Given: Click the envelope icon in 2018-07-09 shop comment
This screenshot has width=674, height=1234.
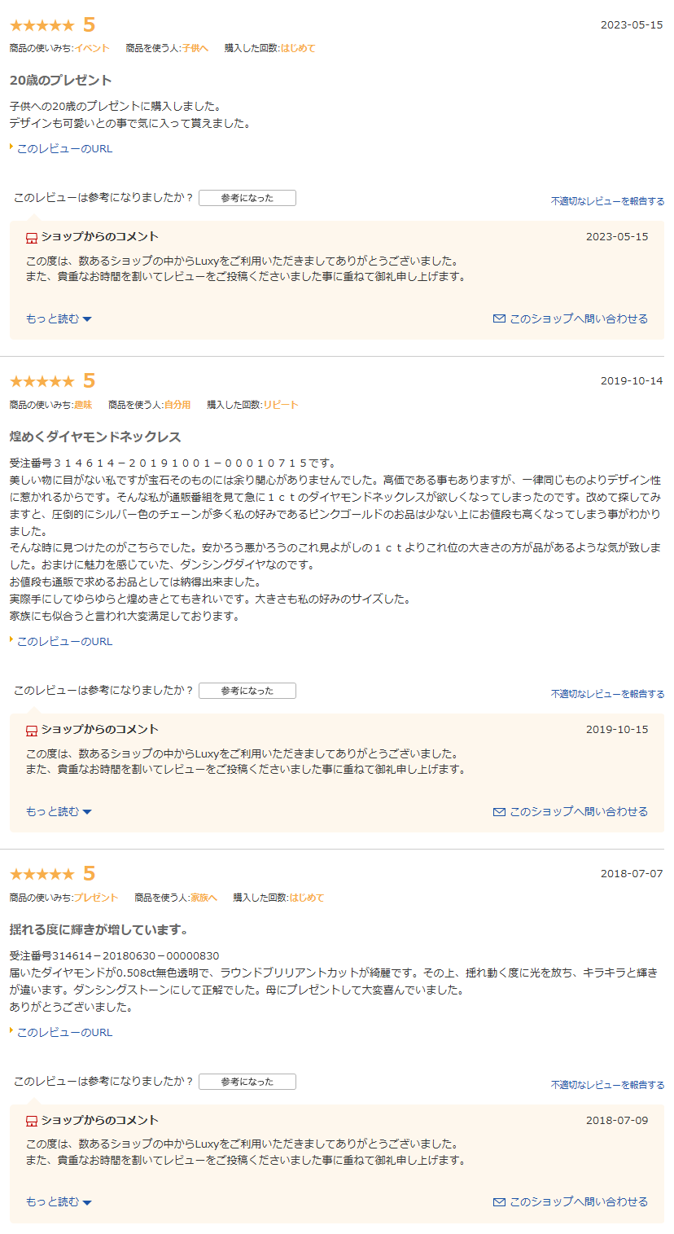Looking at the screenshot, I should point(499,1201).
